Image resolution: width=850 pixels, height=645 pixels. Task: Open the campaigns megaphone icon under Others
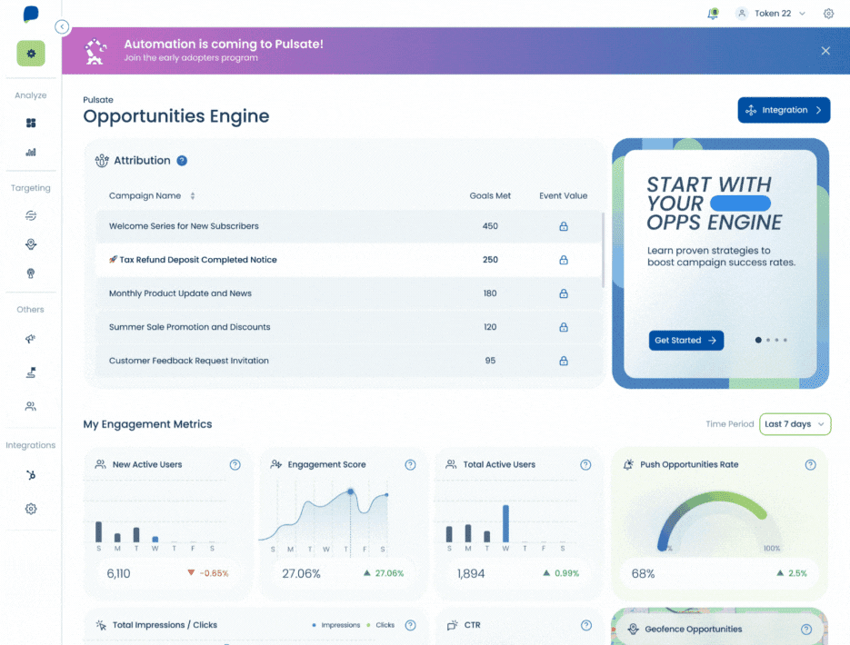tap(30, 339)
